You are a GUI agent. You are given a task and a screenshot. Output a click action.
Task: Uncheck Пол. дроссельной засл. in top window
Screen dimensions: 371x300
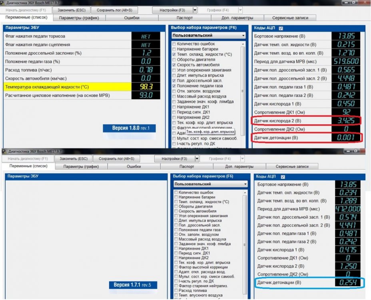(x=174, y=81)
